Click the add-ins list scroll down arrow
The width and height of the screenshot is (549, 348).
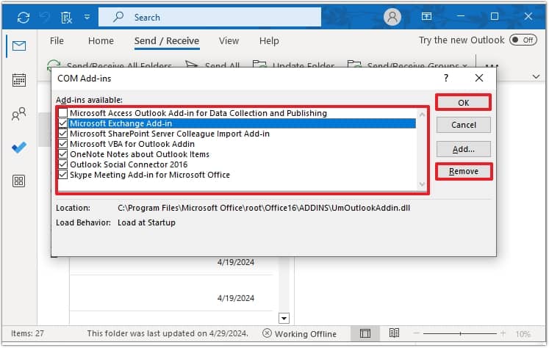point(422,184)
